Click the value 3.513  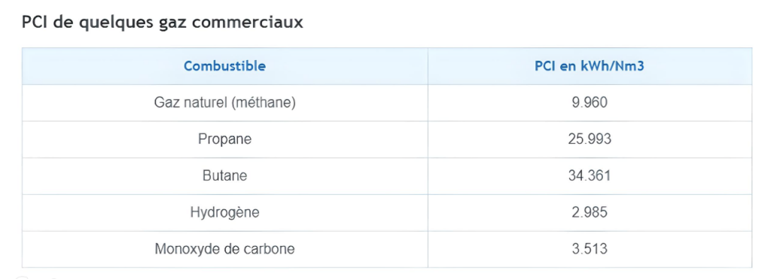[590, 249]
